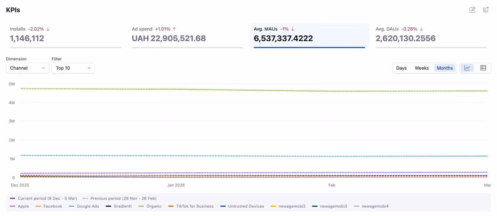The width and height of the screenshot is (497, 216).
Task: Select the Weeks granularity
Action: 422,68
